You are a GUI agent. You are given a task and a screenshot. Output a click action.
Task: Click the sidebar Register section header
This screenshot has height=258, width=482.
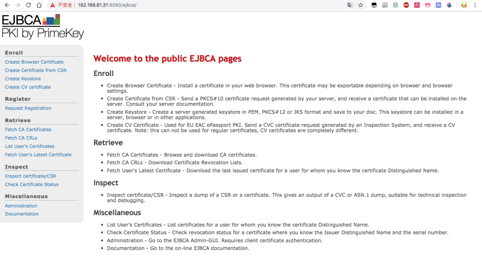(18, 99)
